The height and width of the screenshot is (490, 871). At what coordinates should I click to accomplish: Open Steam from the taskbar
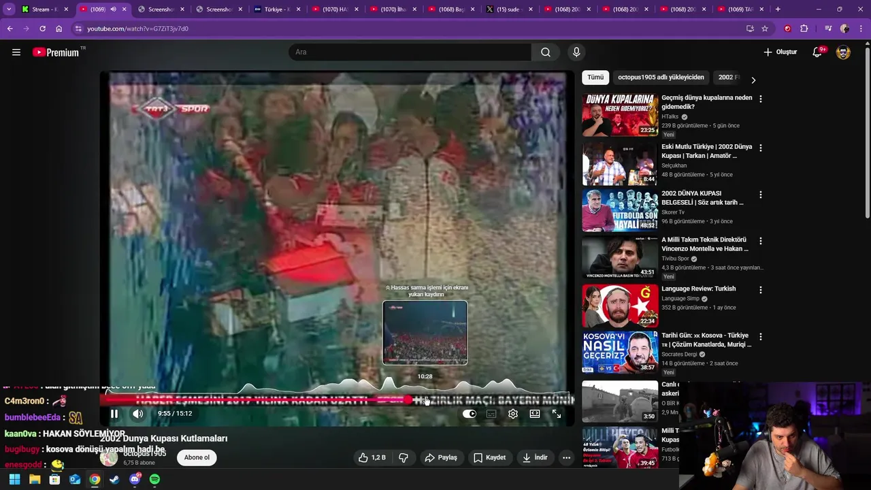(114, 480)
